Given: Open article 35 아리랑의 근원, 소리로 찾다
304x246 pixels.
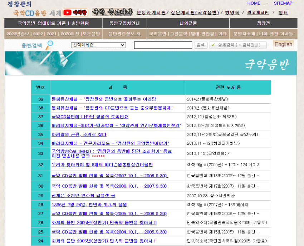Looking at the screenshot, I should [79, 134].
